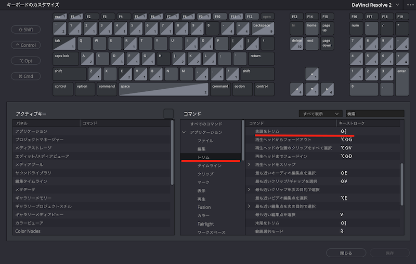Click the tab key on virtual keyboard
416x264 pixels.
coord(64,44)
